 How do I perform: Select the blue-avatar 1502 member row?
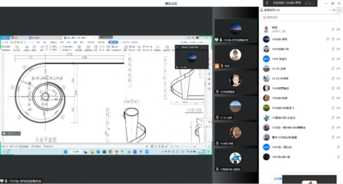click(301, 59)
